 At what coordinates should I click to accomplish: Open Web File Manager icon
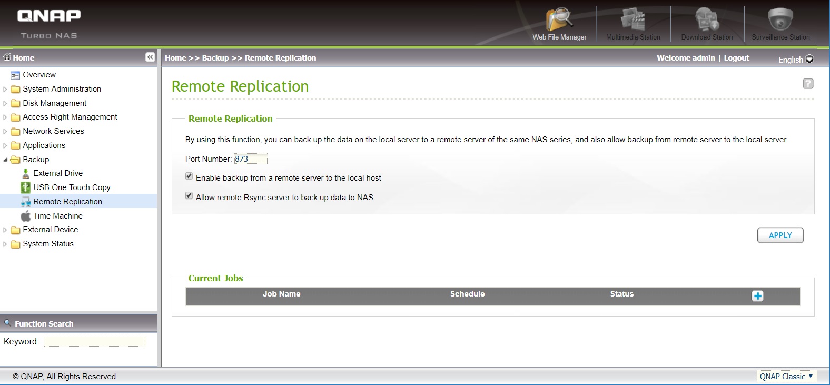[x=559, y=21]
